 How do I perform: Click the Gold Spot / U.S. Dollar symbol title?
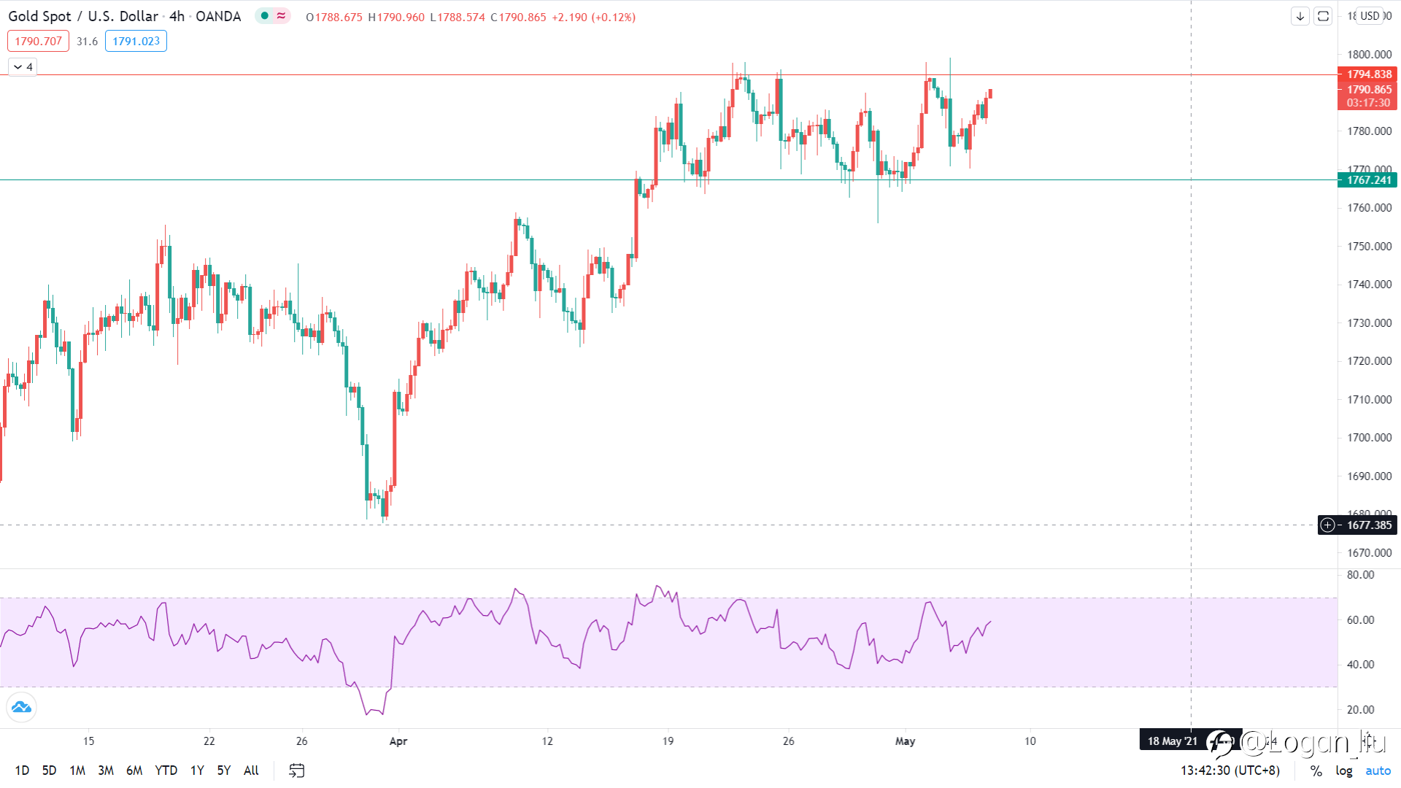[x=83, y=16]
